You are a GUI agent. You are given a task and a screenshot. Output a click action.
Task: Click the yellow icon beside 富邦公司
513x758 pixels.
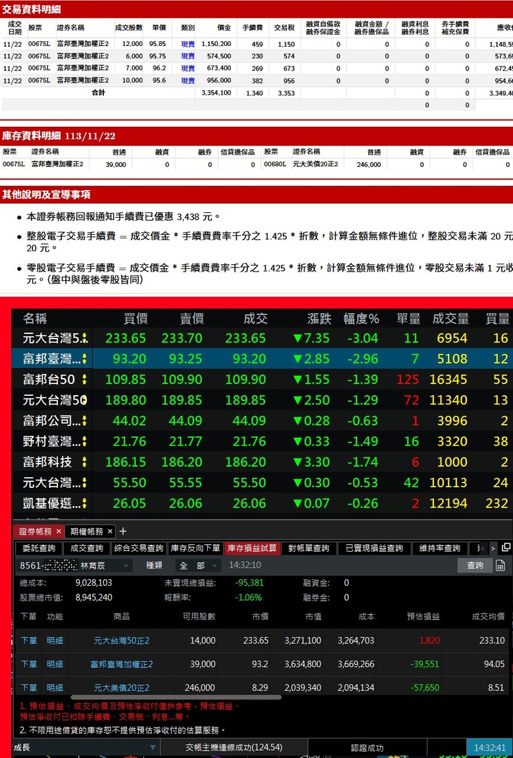[85, 421]
